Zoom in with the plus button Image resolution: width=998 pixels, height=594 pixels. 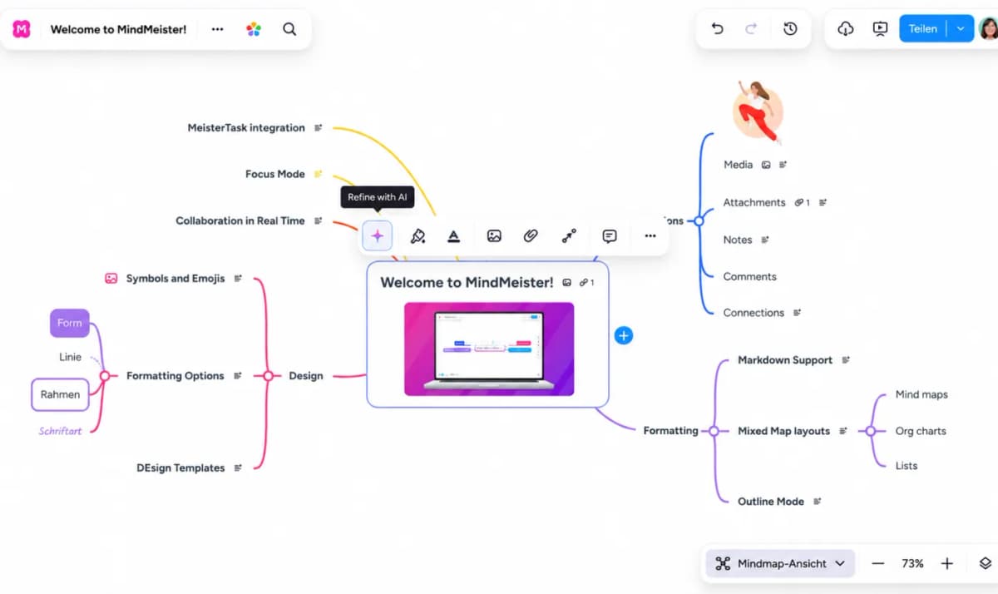click(x=946, y=563)
